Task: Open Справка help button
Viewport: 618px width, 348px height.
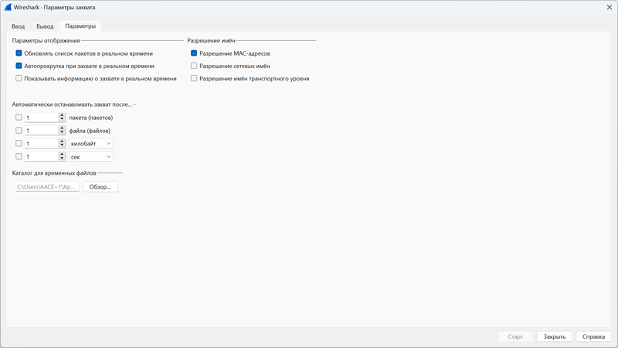Action: click(593, 336)
